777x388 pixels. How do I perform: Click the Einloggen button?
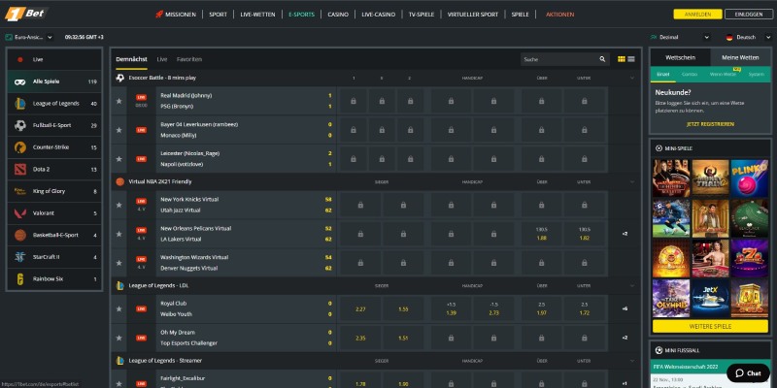point(749,15)
